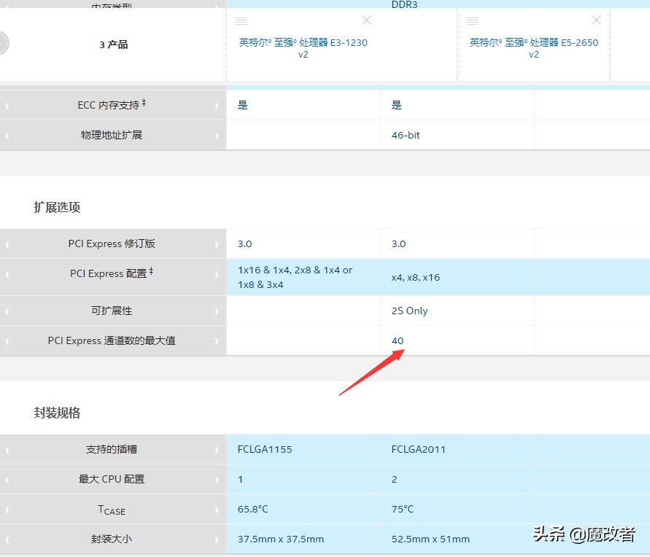Screen dimensions: 650x557
Task: Select the '支持的插槽' row label
Action: click(112, 449)
